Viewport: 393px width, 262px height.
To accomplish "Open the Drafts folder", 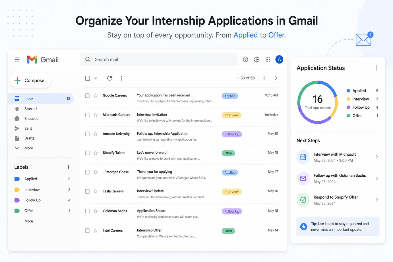I will click(29, 138).
